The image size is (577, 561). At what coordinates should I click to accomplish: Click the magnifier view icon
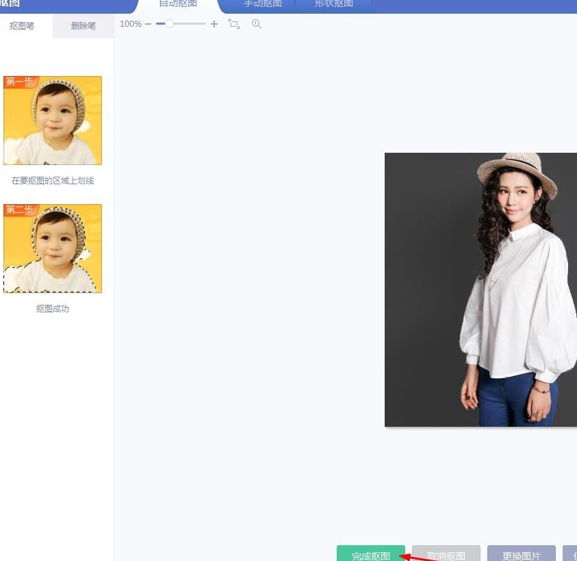click(256, 24)
